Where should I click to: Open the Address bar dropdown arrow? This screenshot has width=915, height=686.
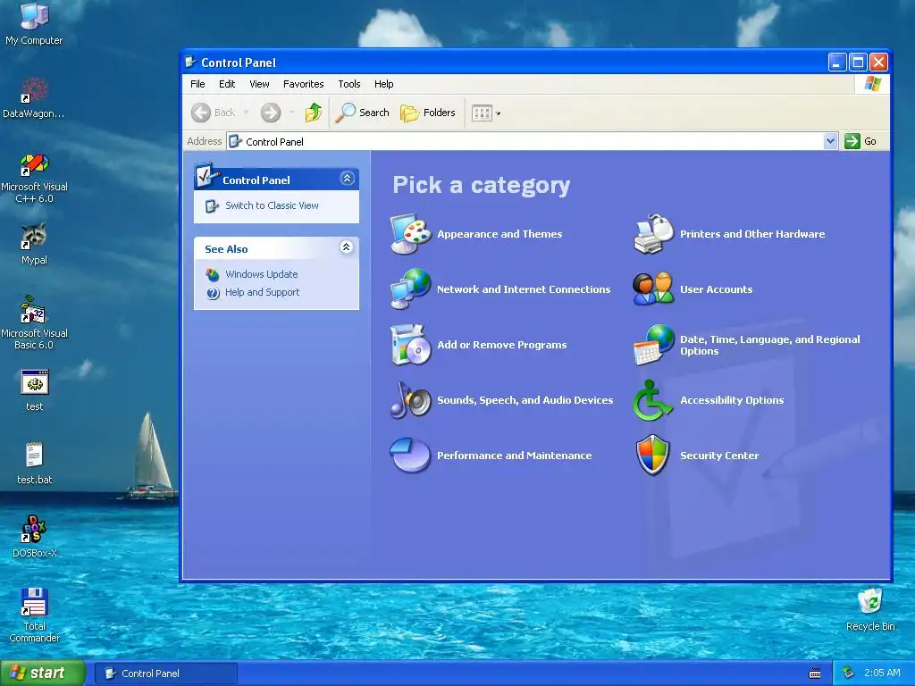(830, 141)
